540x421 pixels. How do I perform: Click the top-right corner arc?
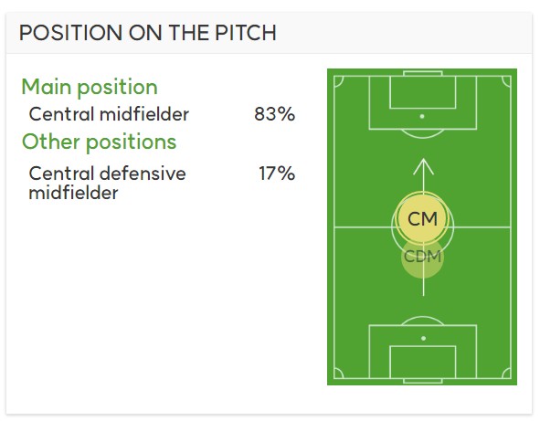coord(506,81)
